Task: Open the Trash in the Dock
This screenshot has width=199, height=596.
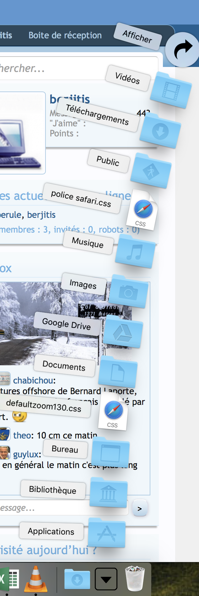Action: click(135, 579)
